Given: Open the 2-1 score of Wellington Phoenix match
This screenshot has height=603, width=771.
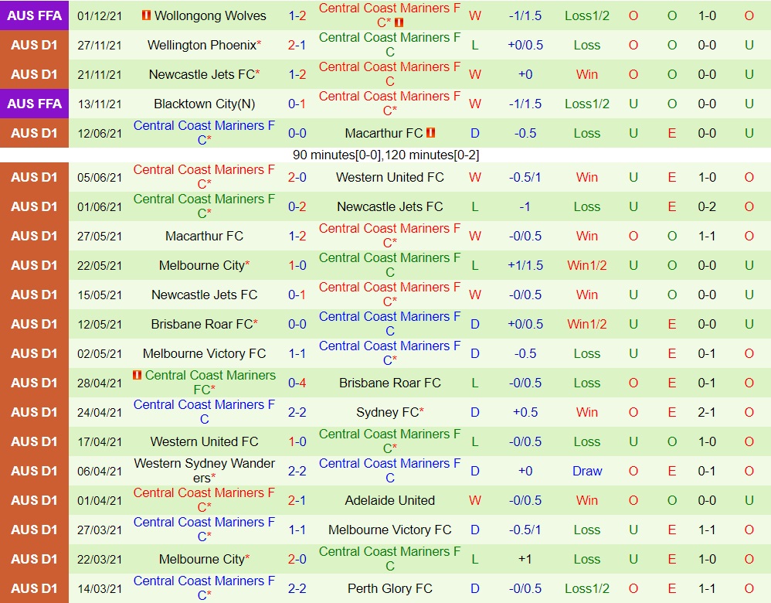Looking at the screenshot, I should [x=297, y=45].
